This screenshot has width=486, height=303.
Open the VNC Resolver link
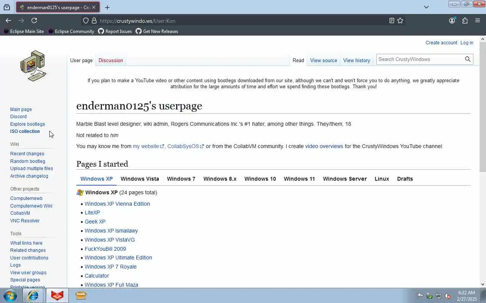25,221
